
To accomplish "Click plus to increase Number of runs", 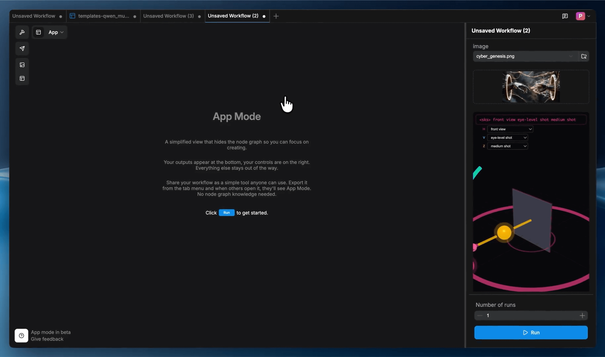I will pyautogui.click(x=582, y=315).
